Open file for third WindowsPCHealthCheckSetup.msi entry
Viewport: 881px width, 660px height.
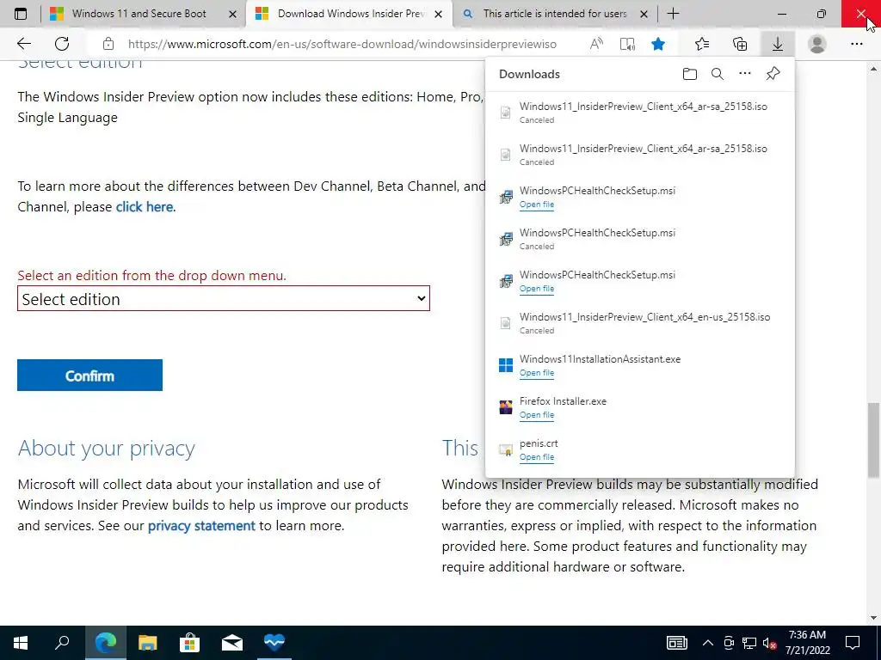[537, 289]
